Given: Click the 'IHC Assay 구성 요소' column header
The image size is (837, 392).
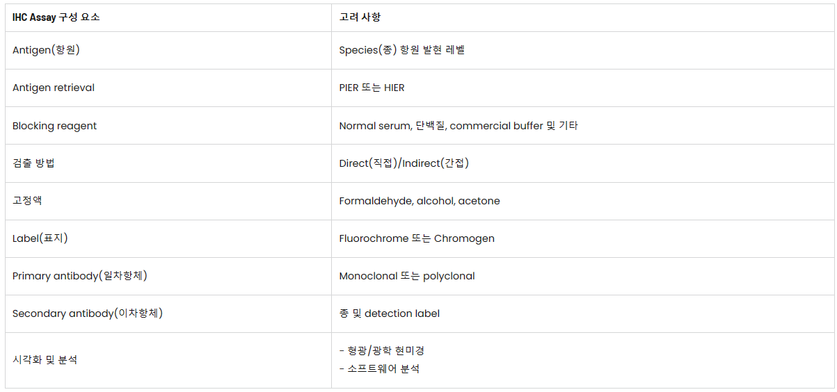Looking at the screenshot, I should pos(56,17).
